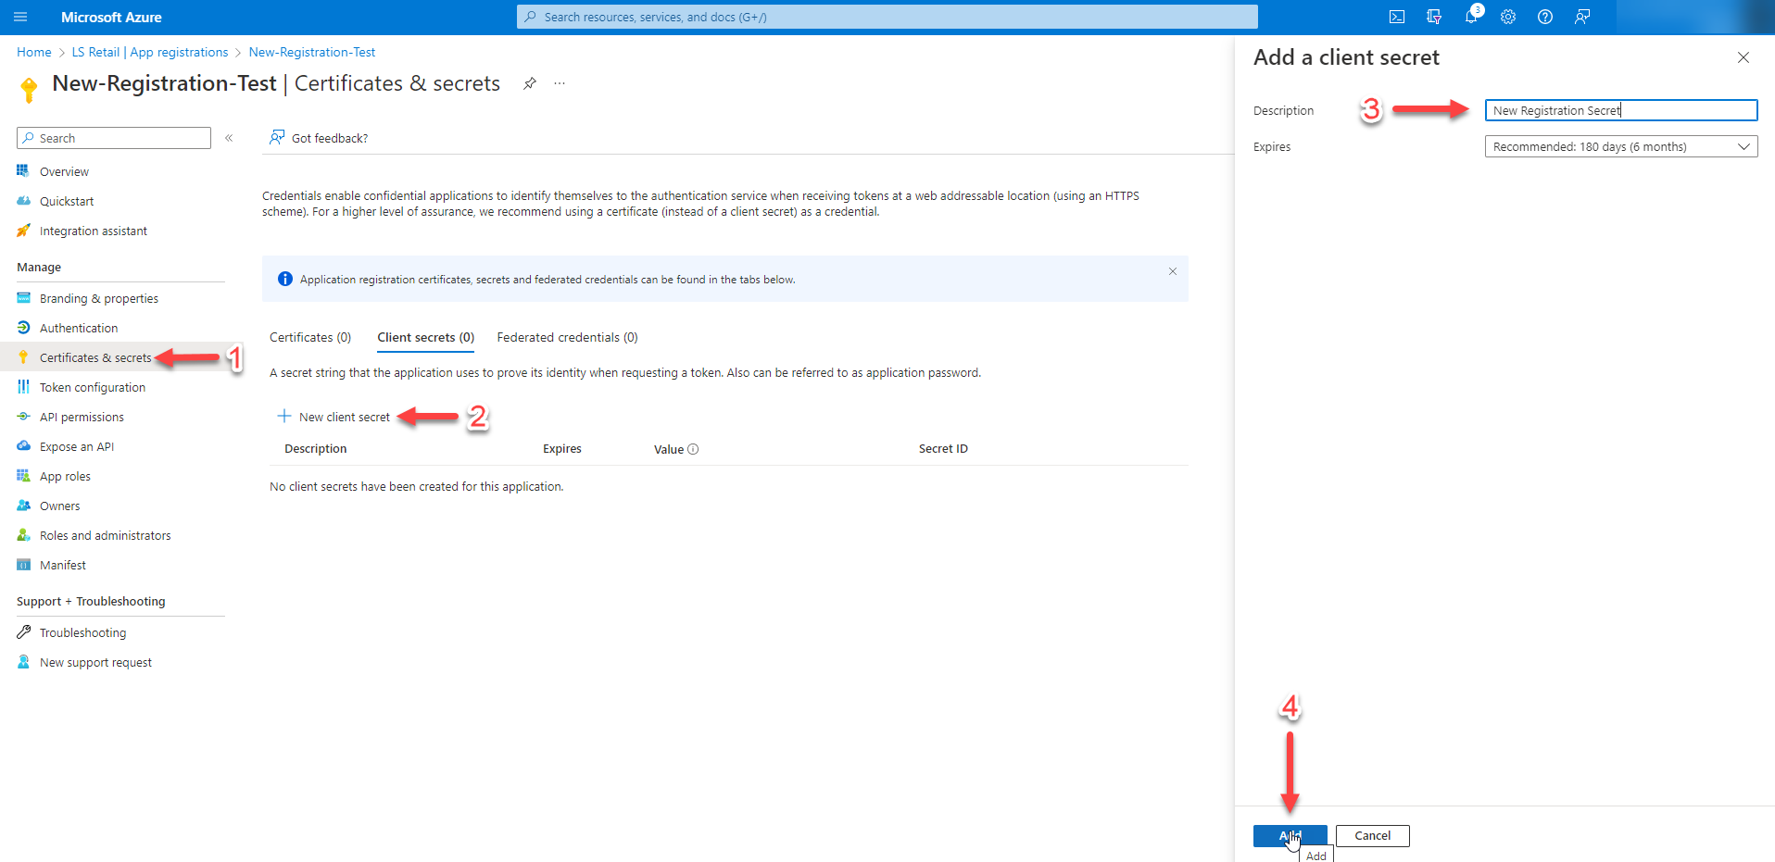Viewport: 1775px width, 862px height.
Task: Open the feedback icon in top bar
Action: pos(1582,17)
